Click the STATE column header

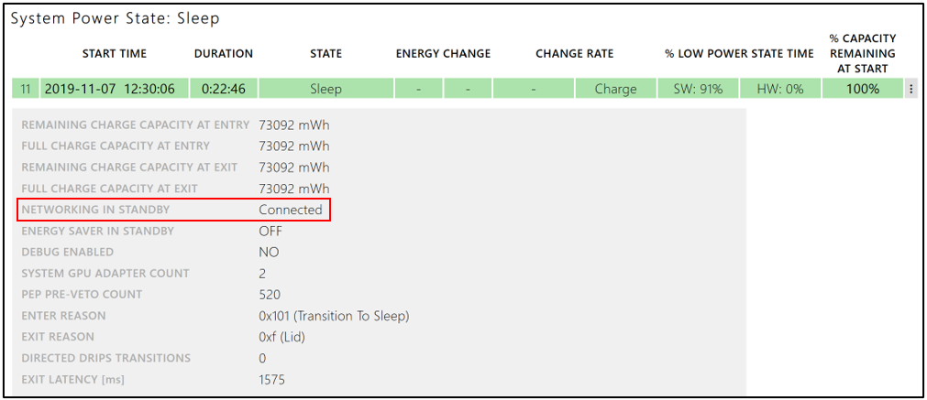(x=326, y=54)
